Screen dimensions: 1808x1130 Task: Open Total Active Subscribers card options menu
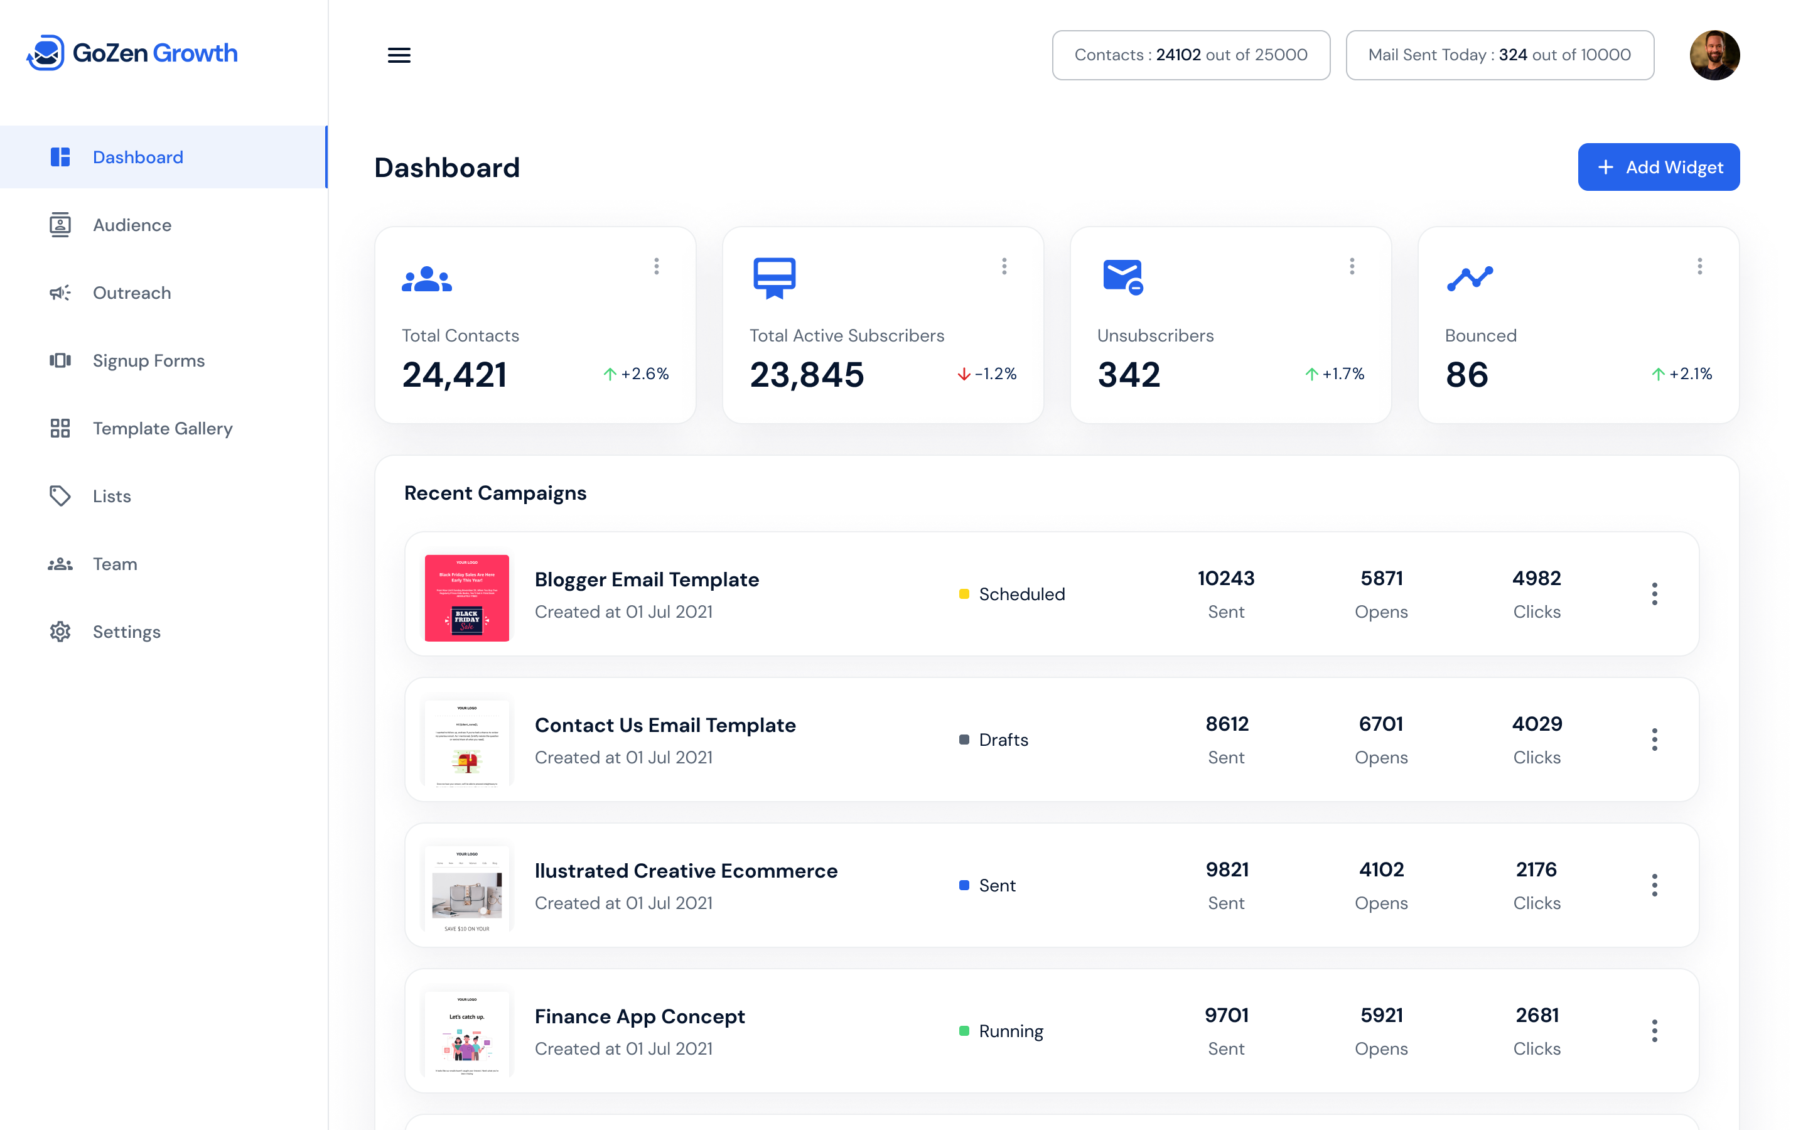[1004, 267]
